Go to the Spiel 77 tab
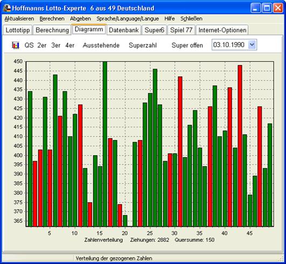The width and height of the screenshot is (286, 264). point(182,30)
